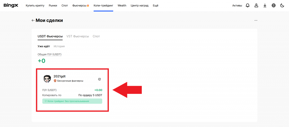Select the История sub-tab

(x=59, y=46)
